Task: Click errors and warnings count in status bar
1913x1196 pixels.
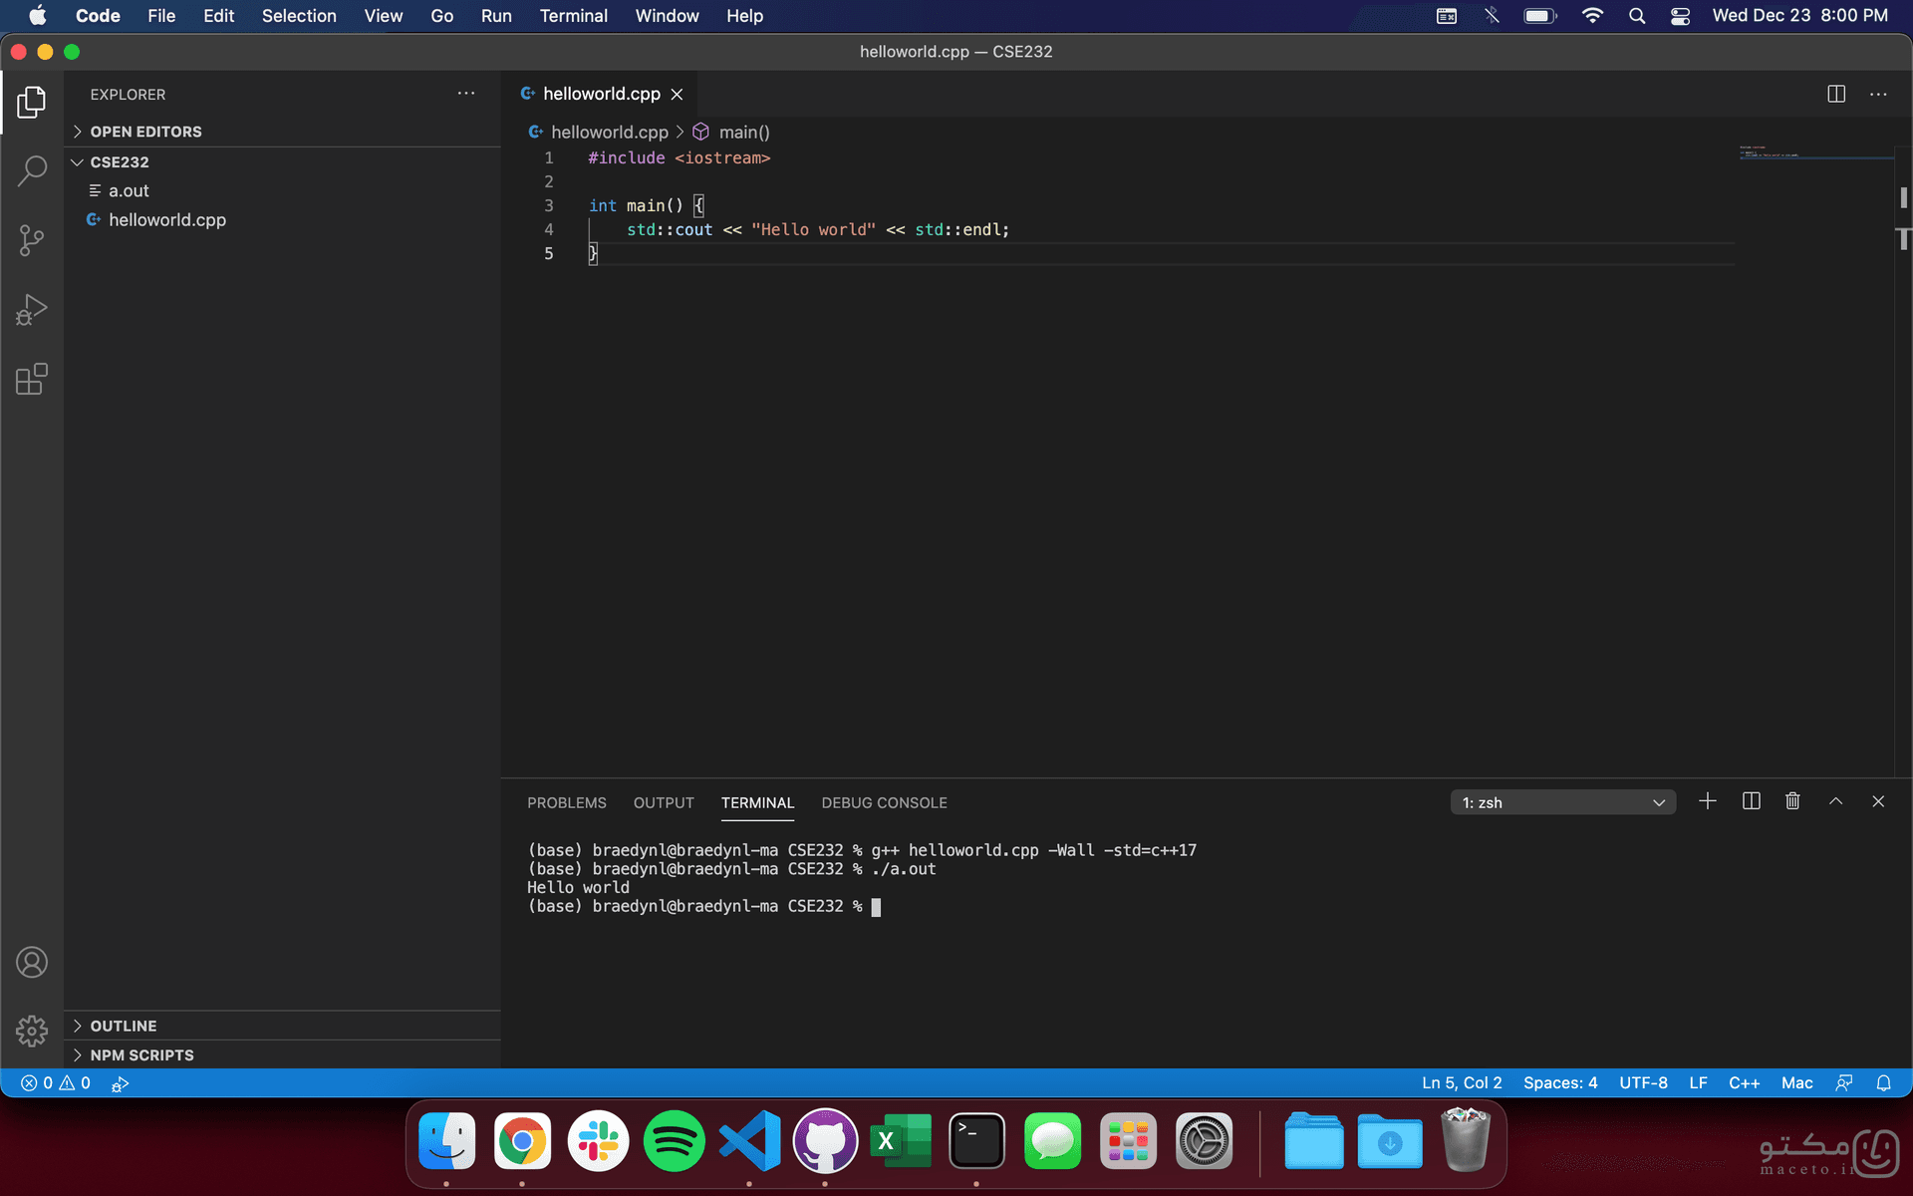Action: click(56, 1083)
